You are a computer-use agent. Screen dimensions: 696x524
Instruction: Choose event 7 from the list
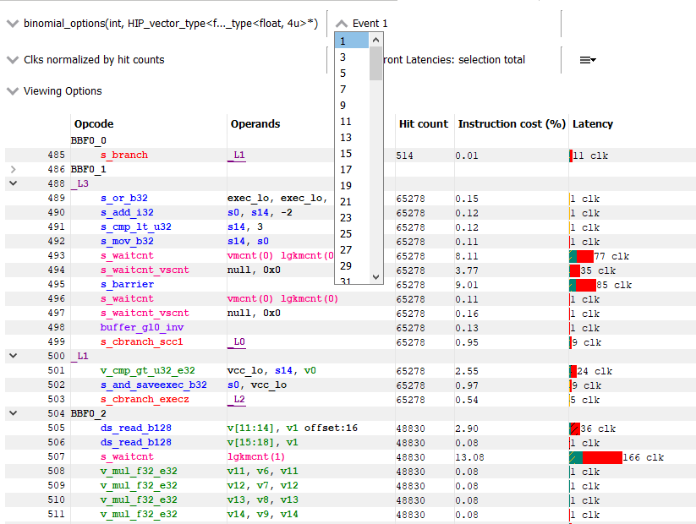(352, 90)
